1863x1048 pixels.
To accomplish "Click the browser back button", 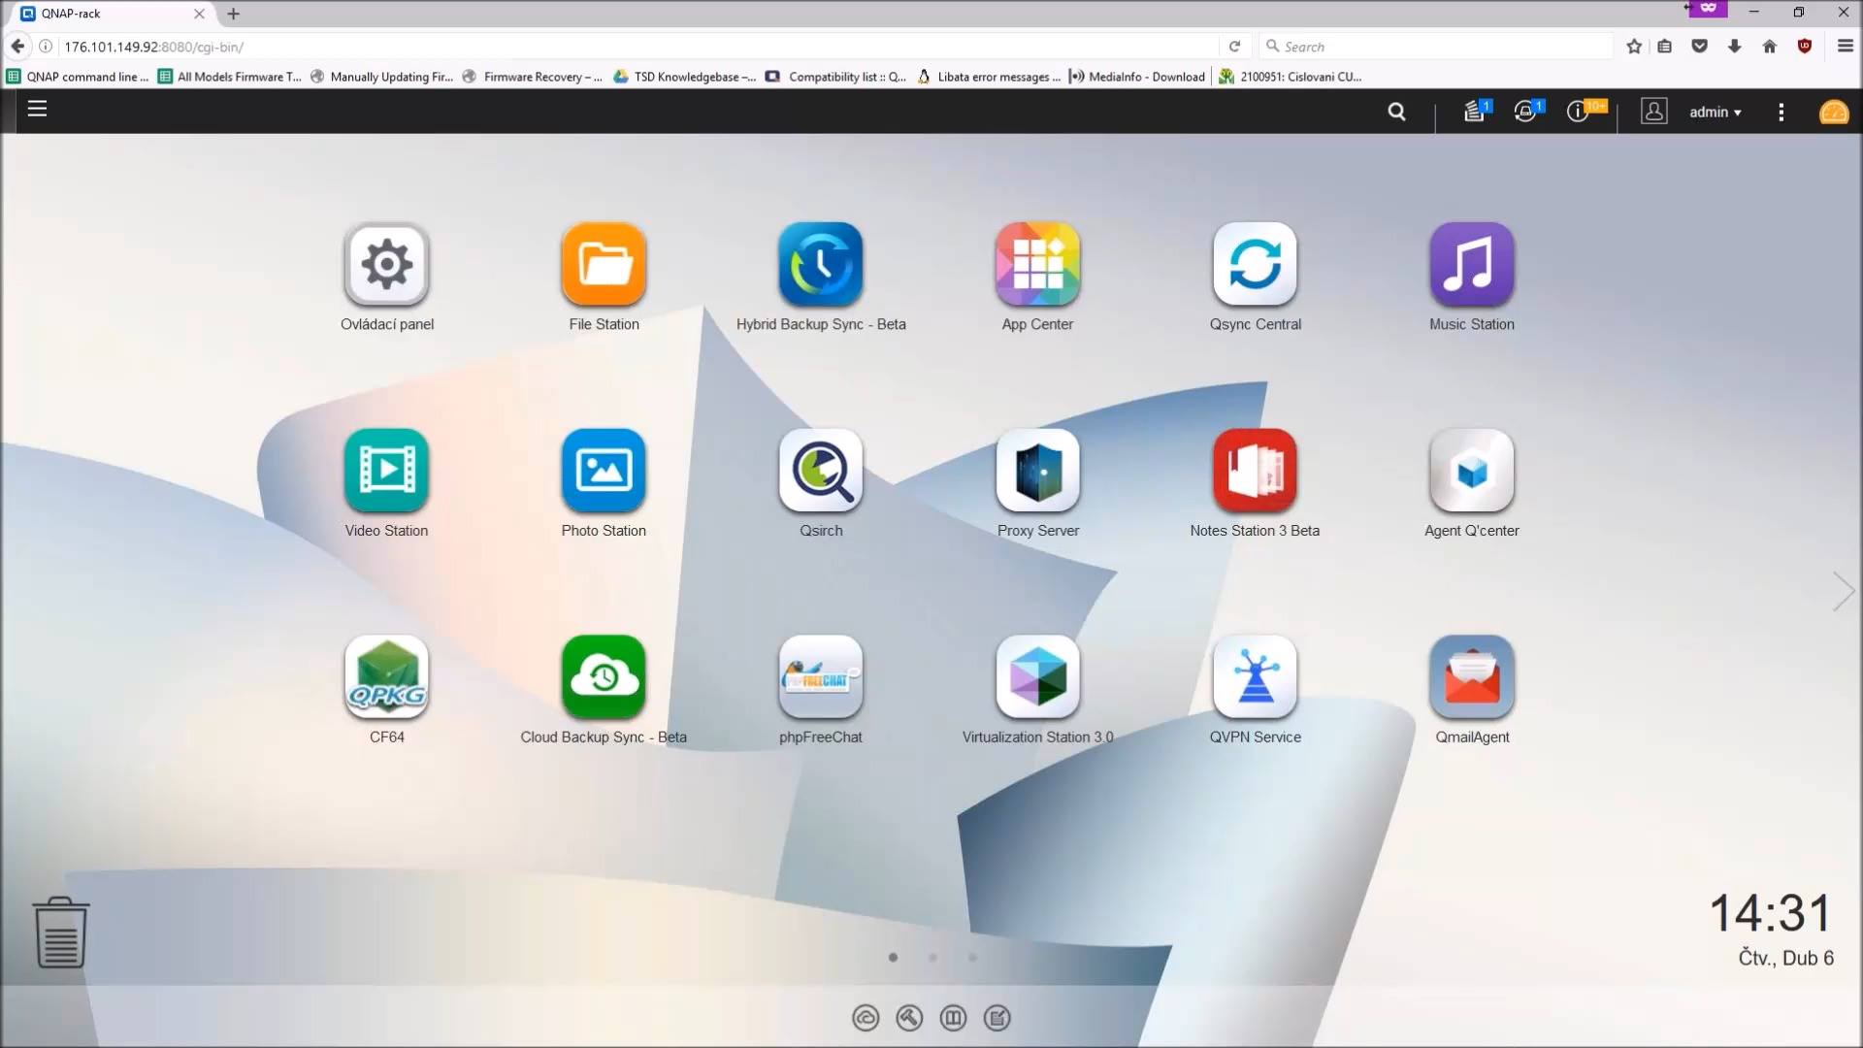I will coord(17,46).
